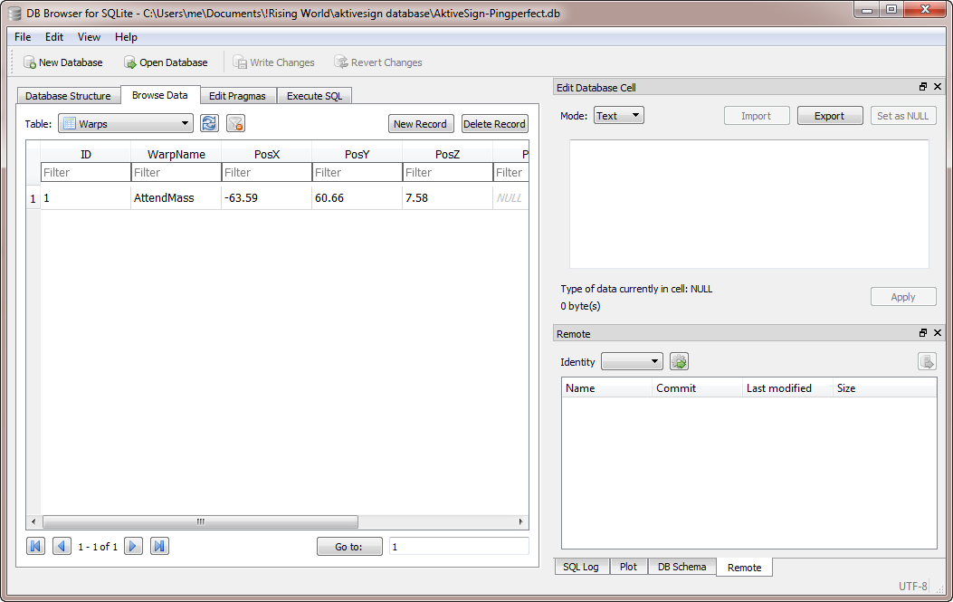Refresh the table data with the refresh icon

(x=209, y=124)
